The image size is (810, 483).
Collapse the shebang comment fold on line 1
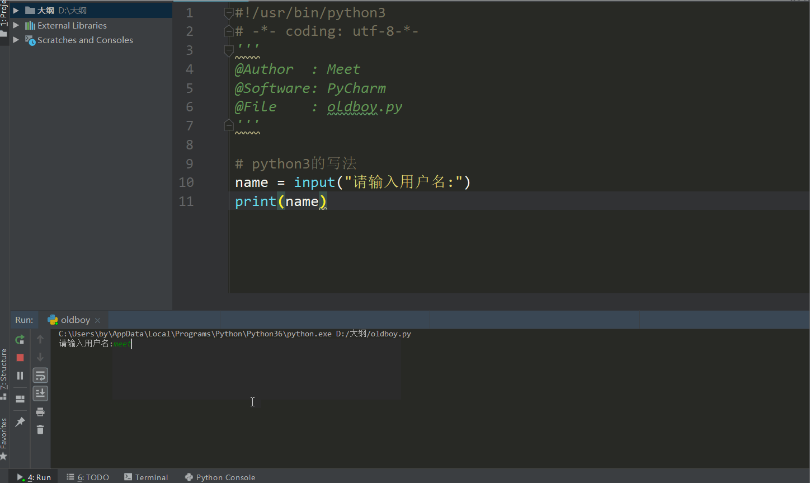pyautogui.click(x=228, y=13)
